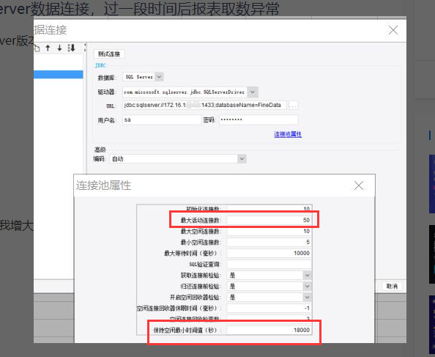Move the selected connection up with the arrow
Screen dimensions: 435x357
48,48
